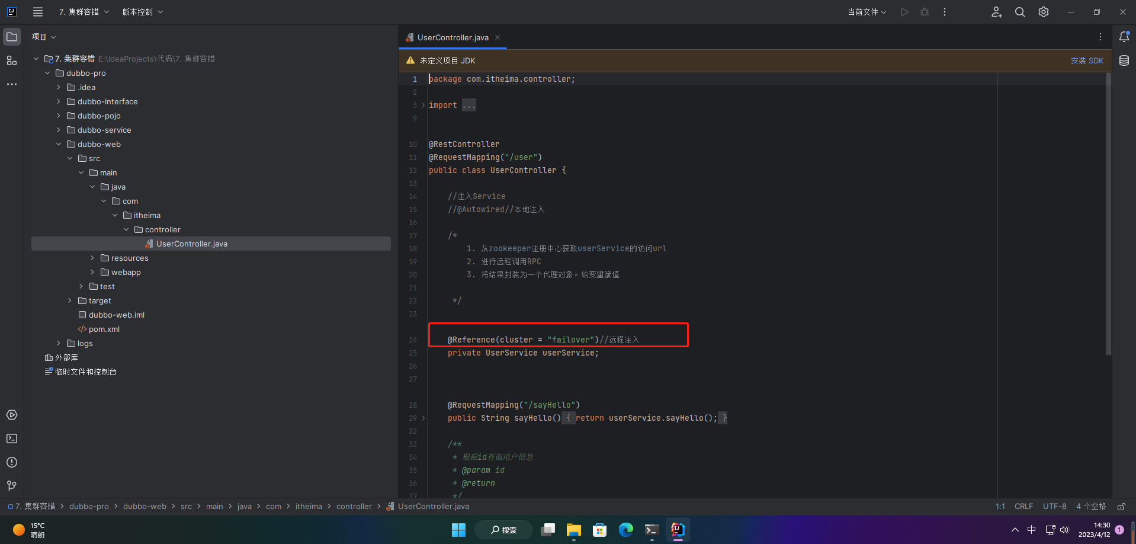The image size is (1136, 544).
Task: Expand the resources folder
Action: tap(92, 258)
